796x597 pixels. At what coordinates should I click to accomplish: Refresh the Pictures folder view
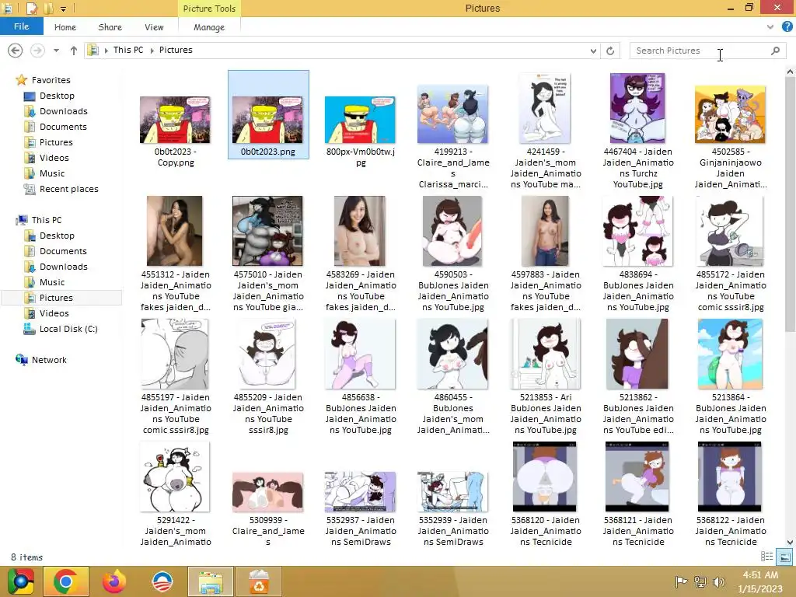click(x=610, y=51)
